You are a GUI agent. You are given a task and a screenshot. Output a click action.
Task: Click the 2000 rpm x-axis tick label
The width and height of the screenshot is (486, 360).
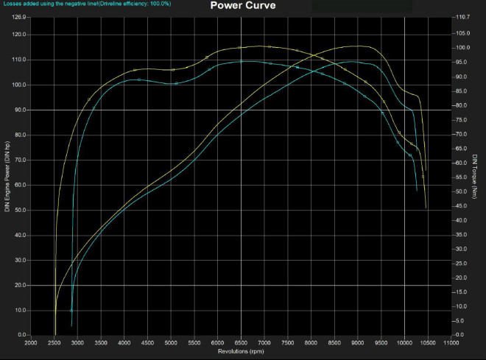tap(31, 342)
